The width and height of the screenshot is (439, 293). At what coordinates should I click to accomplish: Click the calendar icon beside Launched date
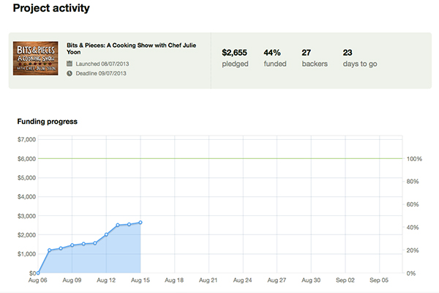tap(70, 64)
